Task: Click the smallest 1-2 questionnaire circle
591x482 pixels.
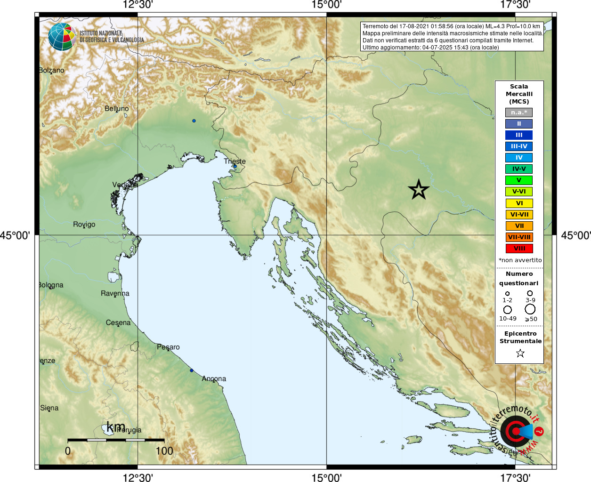Action: coord(507,293)
